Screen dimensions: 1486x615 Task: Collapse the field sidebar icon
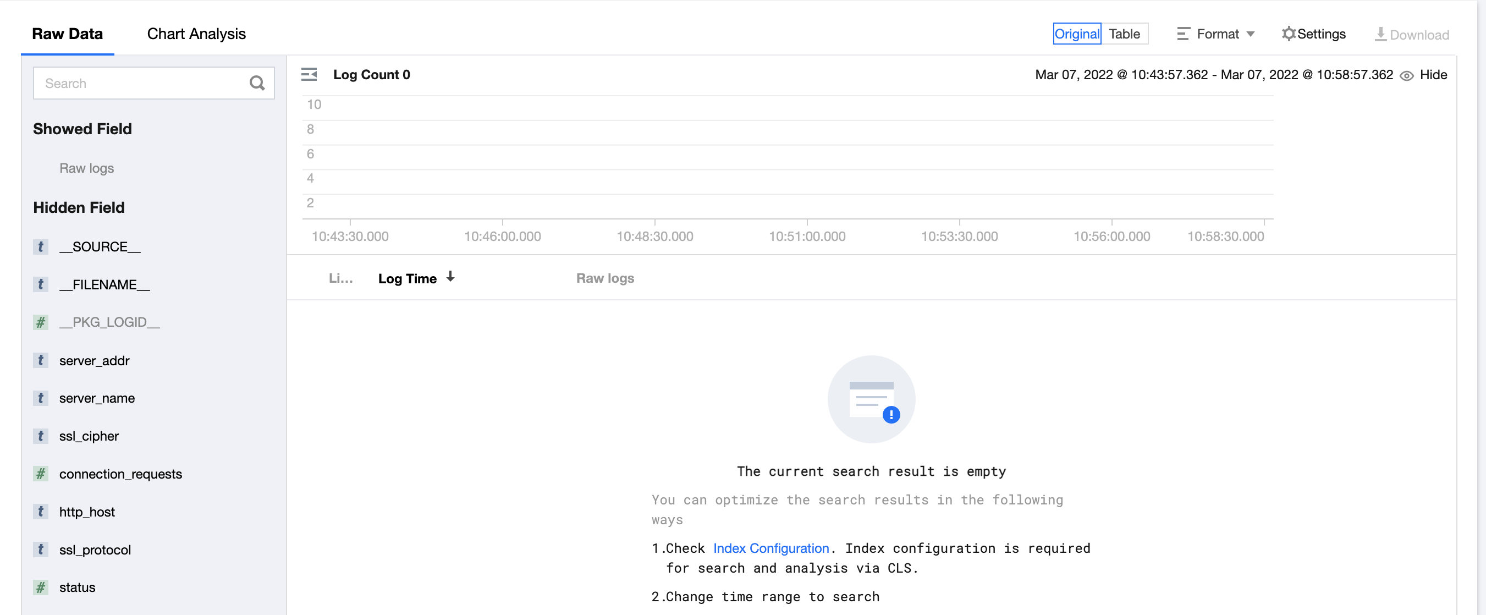click(x=309, y=74)
